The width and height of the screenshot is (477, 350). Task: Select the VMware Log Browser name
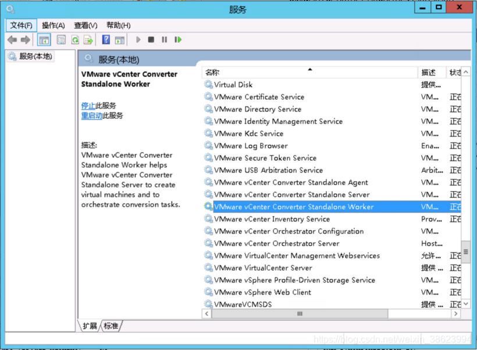251,146
